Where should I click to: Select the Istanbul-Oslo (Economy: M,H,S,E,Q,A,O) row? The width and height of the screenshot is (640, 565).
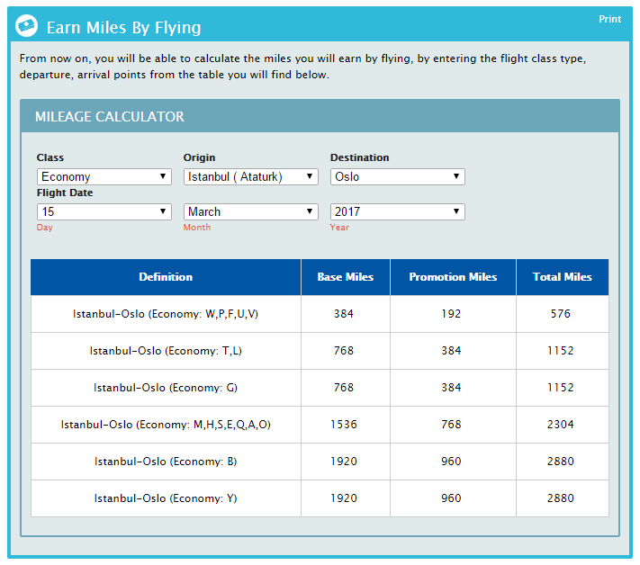pyautogui.click(x=320, y=425)
